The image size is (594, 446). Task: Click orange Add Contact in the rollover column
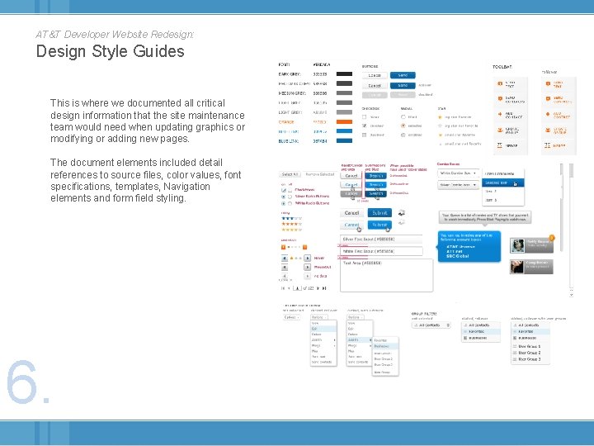558,115
